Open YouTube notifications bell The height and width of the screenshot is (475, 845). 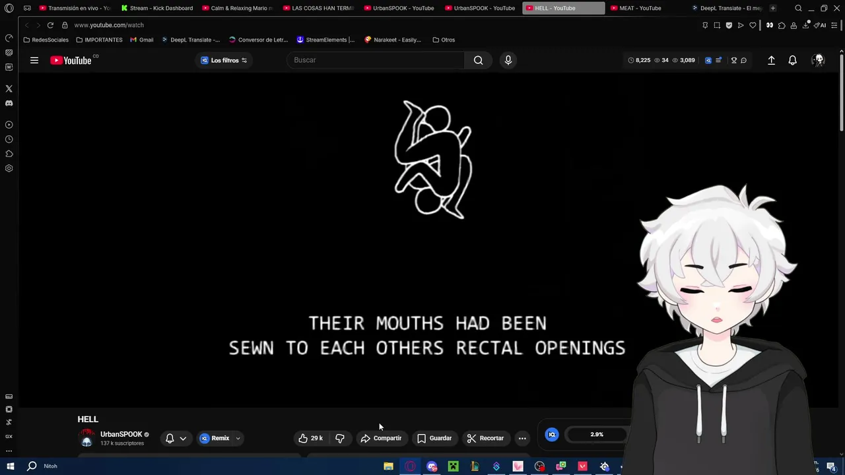(x=792, y=60)
